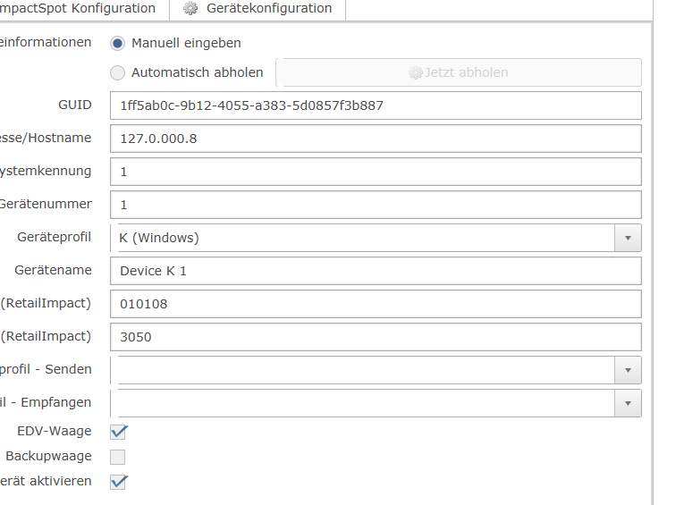Select the Gerätenummer input field
The width and height of the screenshot is (684, 505).
(376, 205)
